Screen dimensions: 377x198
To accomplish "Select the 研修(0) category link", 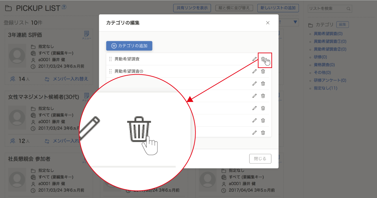I will [320, 57].
